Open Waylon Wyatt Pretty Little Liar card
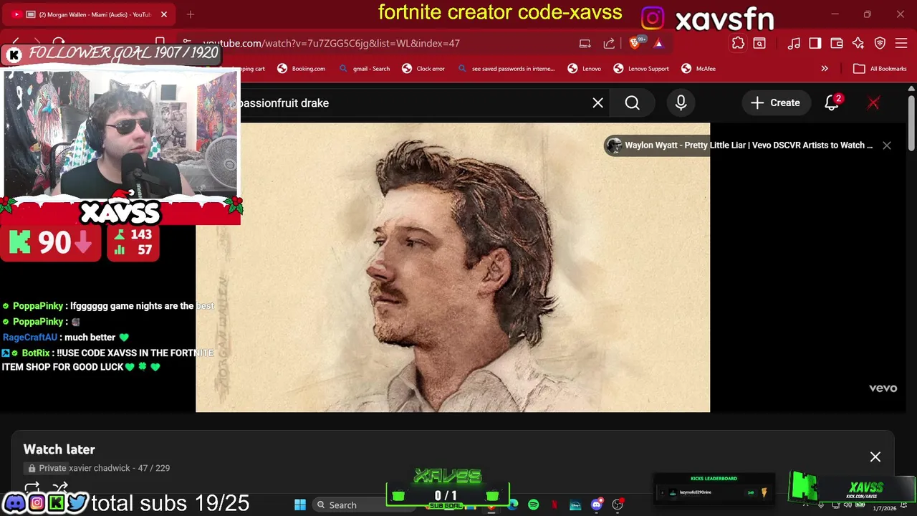The image size is (917, 516). click(740, 145)
